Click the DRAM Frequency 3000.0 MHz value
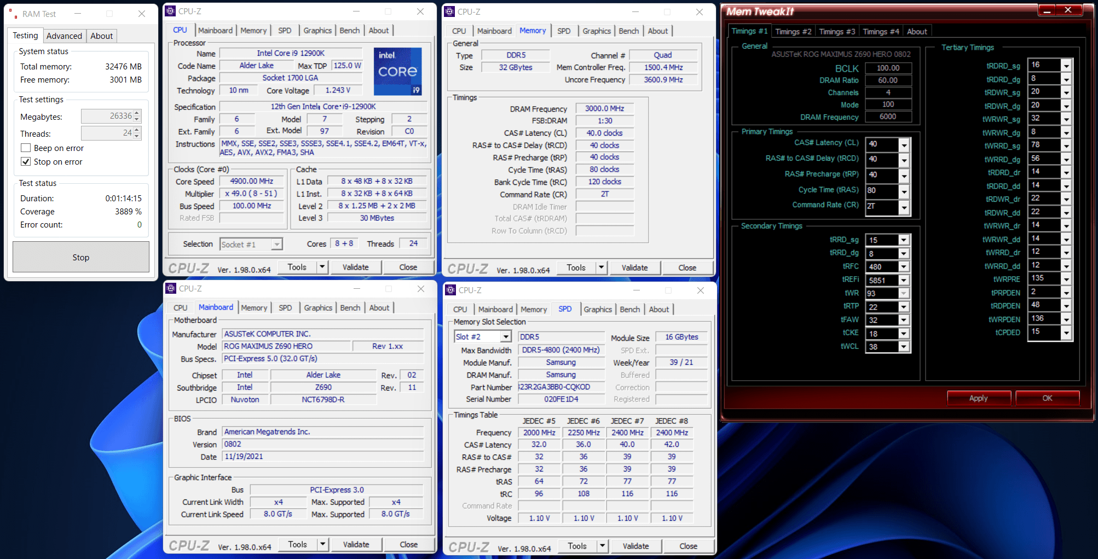The width and height of the screenshot is (1098, 559). coord(604,108)
